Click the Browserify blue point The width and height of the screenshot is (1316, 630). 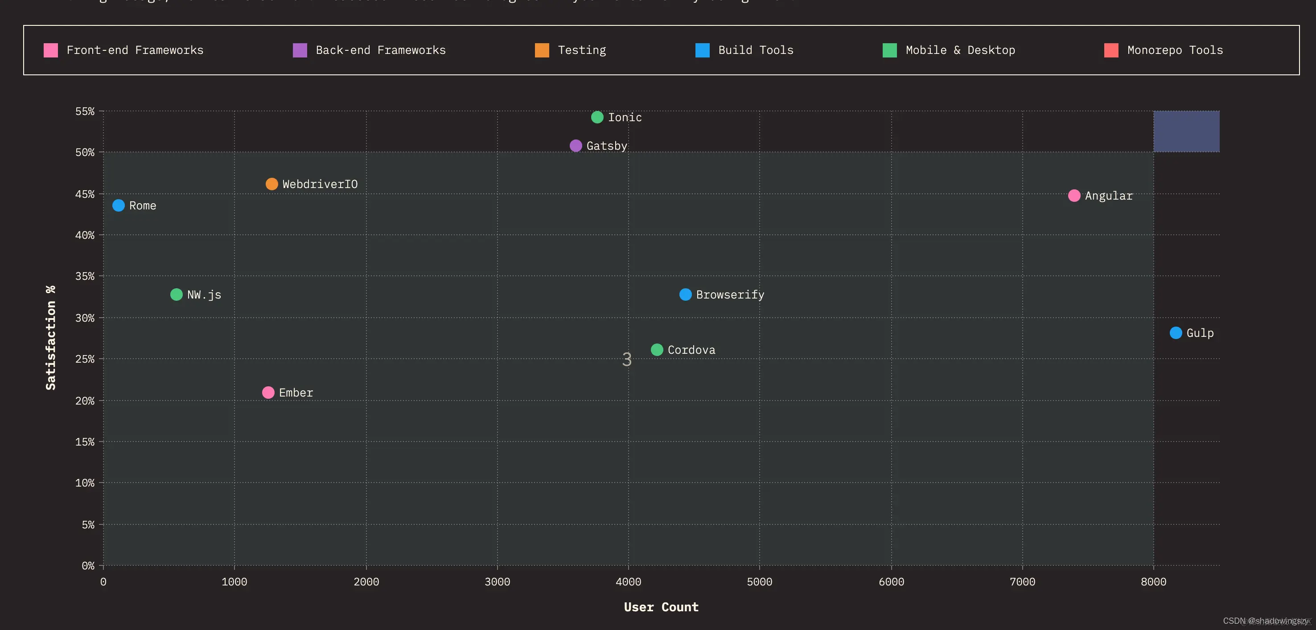[685, 295]
